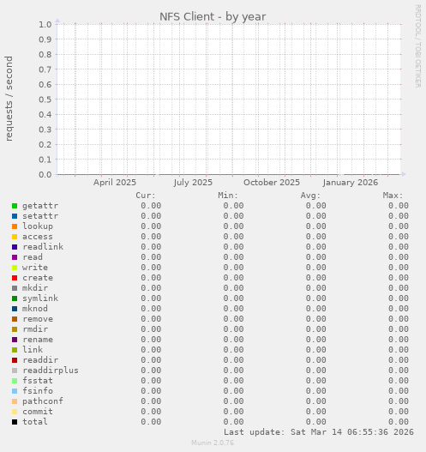The width and height of the screenshot is (426, 452).
Task: Click the gray mkdir legend swatch
Action: [15, 288]
